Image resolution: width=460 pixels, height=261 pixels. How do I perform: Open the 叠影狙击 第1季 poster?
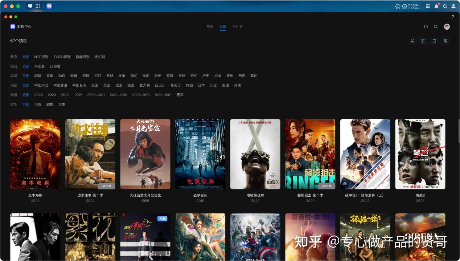click(x=310, y=154)
